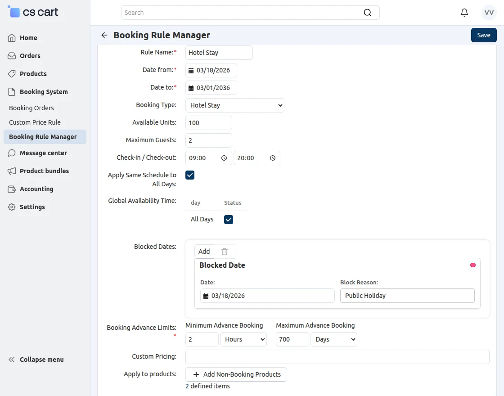Go to Custom Price Rule page
The image size is (504, 396).
(35, 122)
